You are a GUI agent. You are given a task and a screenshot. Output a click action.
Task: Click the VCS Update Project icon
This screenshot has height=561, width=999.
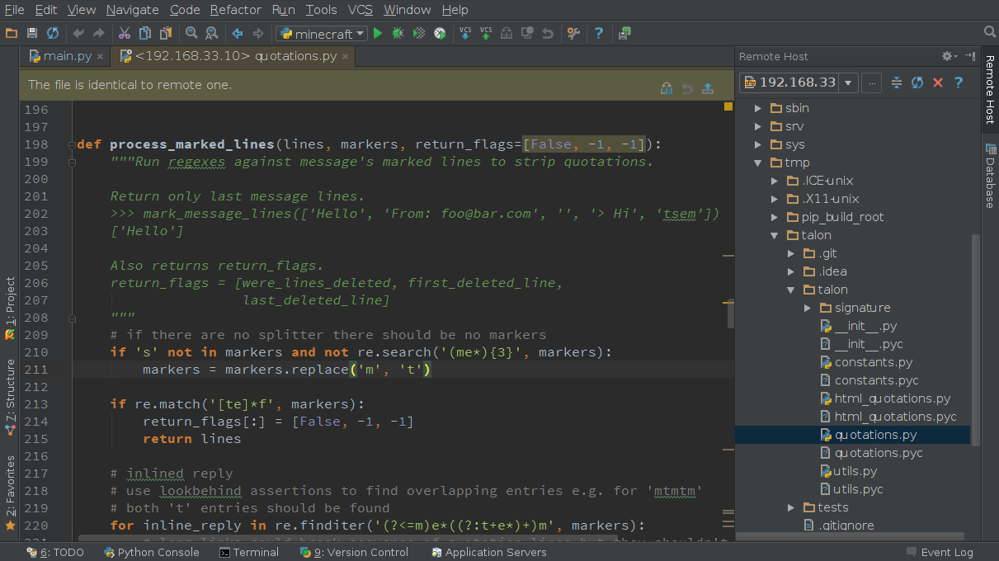(x=465, y=34)
